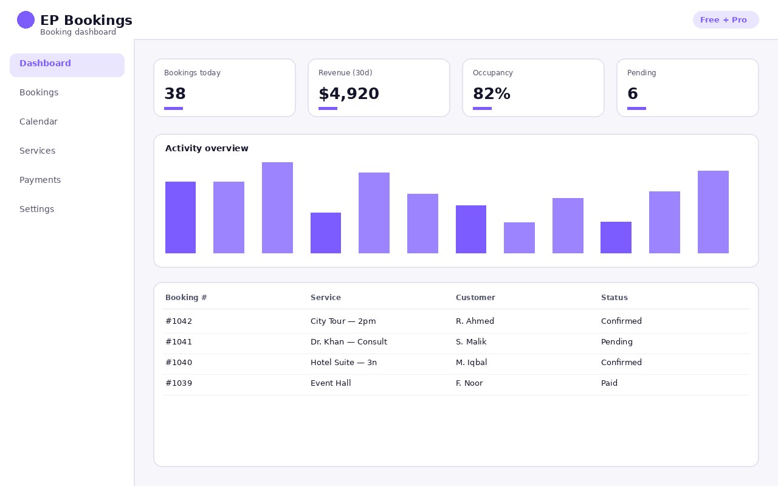Select the Bookings today card

(x=224, y=87)
